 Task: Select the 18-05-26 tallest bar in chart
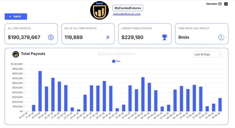[x=40, y=91]
